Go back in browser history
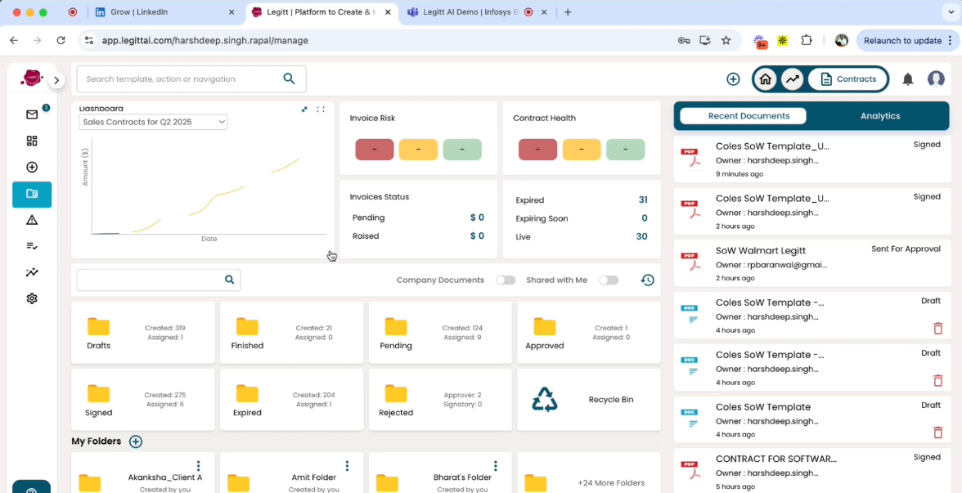The image size is (962, 493). tap(13, 41)
